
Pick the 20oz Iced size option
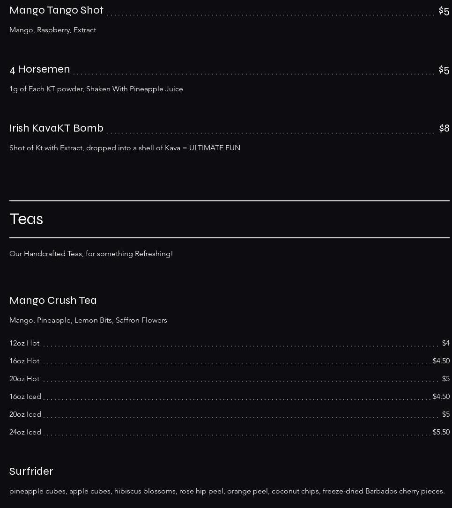pyautogui.click(x=25, y=414)
